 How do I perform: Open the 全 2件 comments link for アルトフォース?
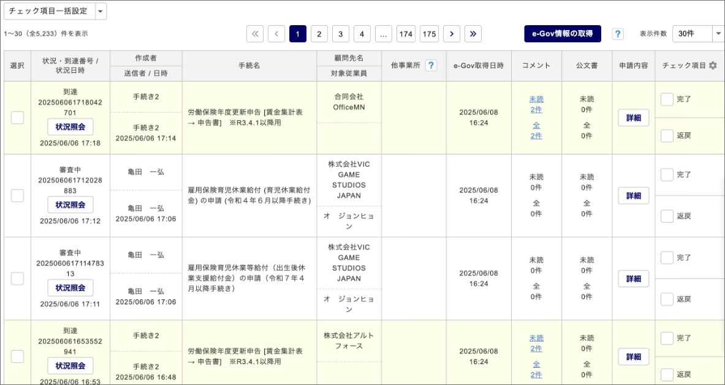tap(536, 370)
